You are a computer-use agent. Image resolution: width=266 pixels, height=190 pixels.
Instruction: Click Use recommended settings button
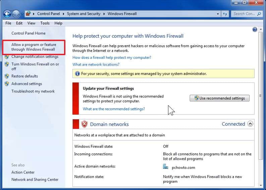(x=219, y=98)
